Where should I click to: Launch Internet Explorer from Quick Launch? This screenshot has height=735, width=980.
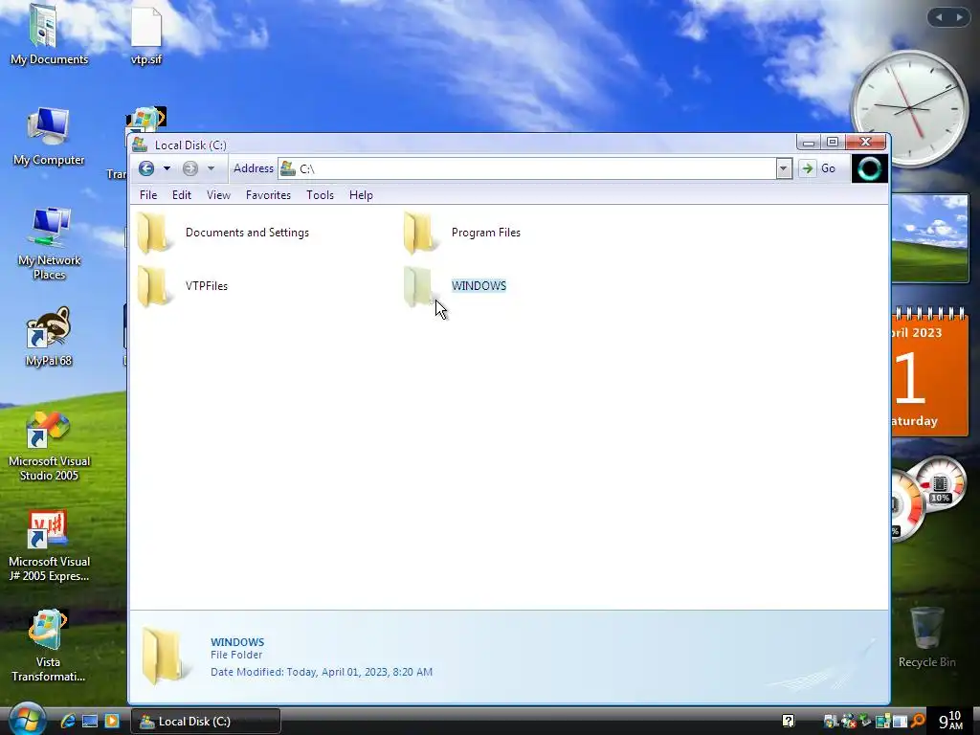click(68, 722)
